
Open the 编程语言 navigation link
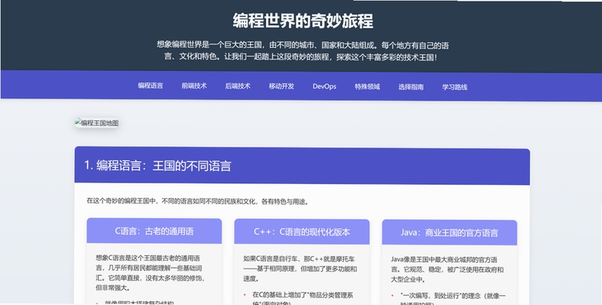pyautogui.click(x=150, y=86)
